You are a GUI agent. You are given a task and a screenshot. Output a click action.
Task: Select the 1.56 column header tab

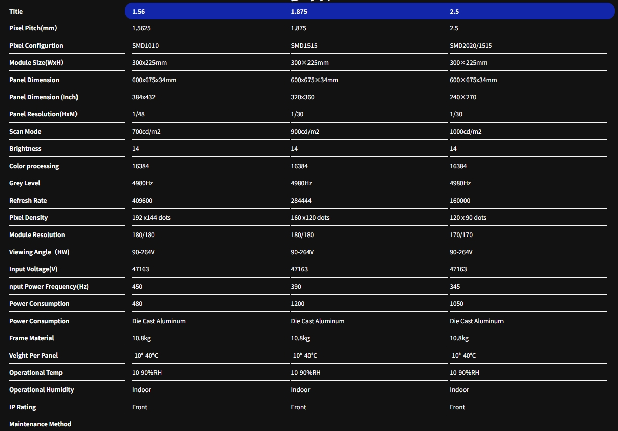138,11
